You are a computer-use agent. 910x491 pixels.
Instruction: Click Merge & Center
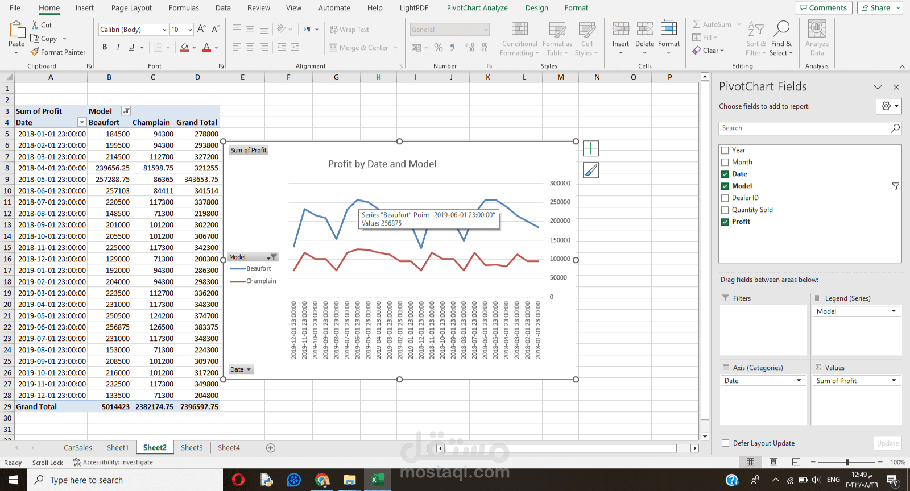(359, 48)
